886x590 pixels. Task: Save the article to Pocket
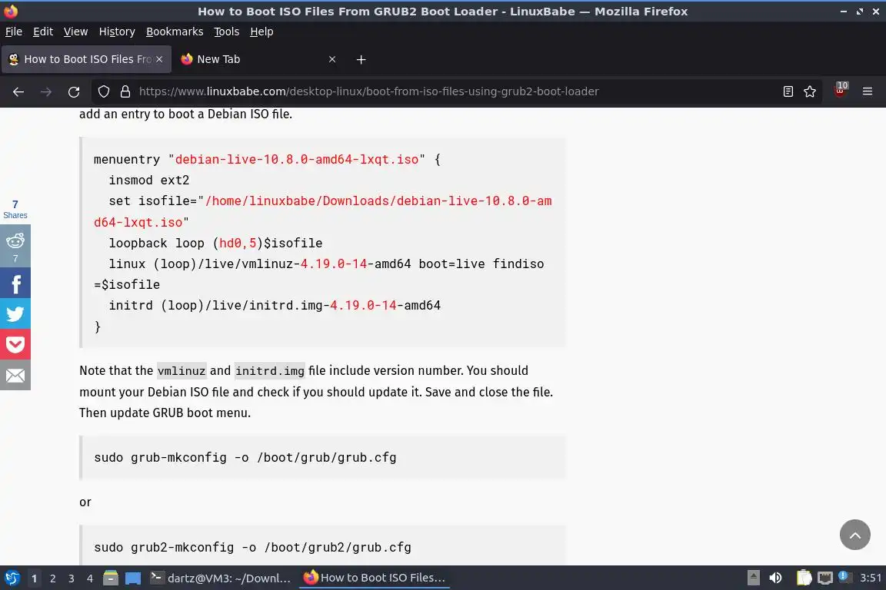coord(15,344)
